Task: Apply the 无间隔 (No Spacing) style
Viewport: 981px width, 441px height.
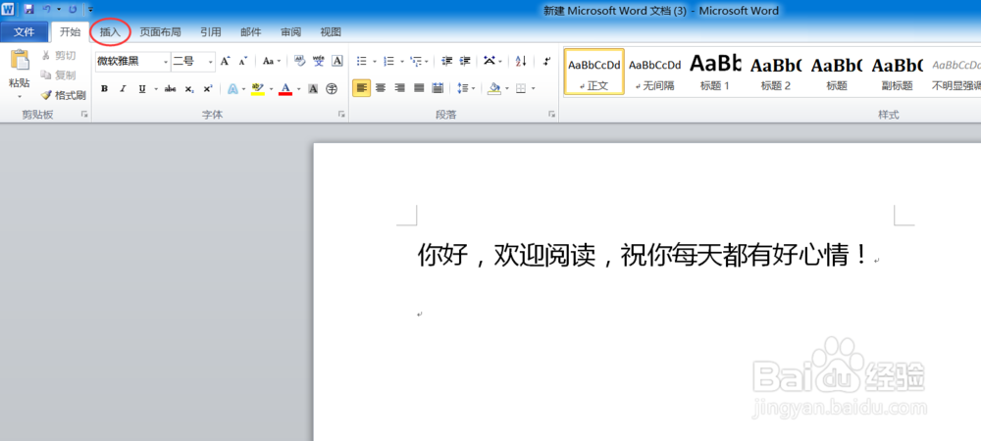Action: pyautogui.click(x=654, y=72)
